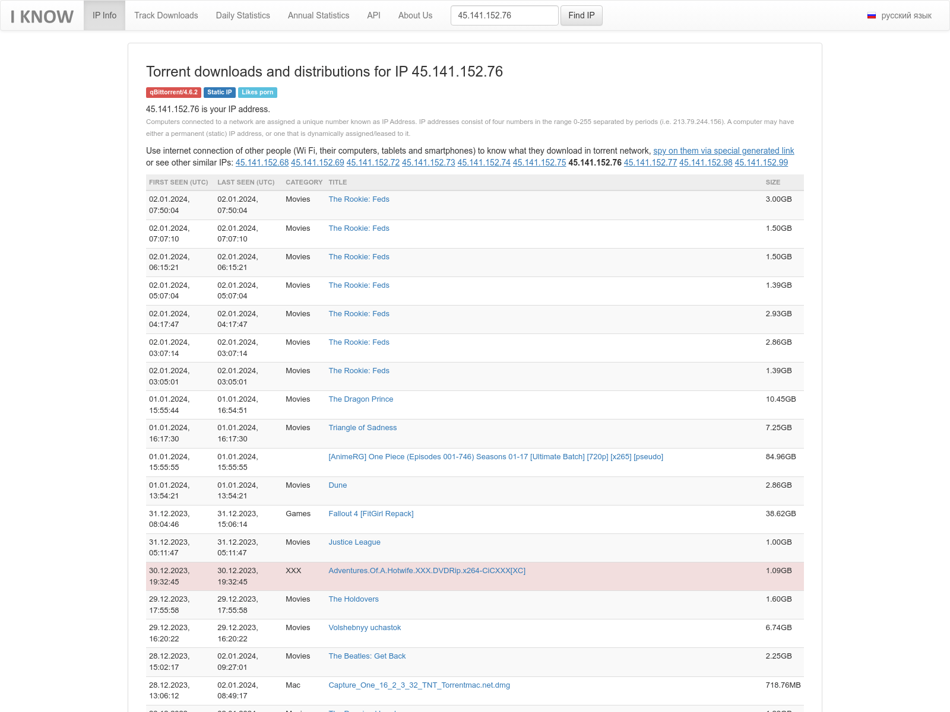Open Volshebnyy uchastok torrent link

[365, 628]
